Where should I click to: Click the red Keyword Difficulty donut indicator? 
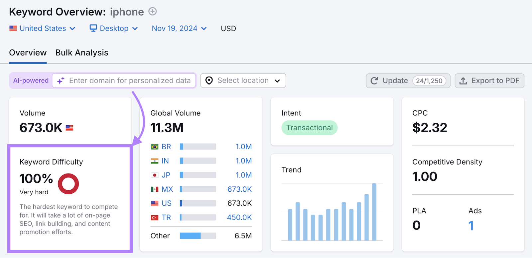pos(68,184)
